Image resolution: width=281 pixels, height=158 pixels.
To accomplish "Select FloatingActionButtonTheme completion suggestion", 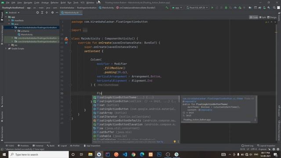I will (136, 97).
